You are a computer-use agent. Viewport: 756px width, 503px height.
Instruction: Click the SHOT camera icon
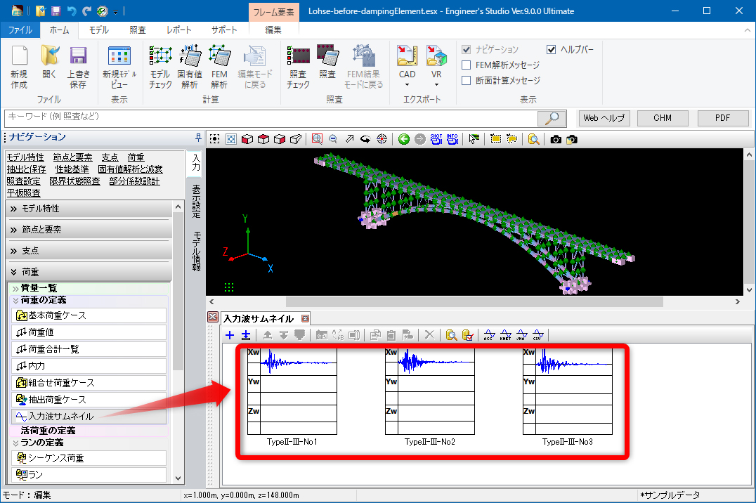point(436,139)
